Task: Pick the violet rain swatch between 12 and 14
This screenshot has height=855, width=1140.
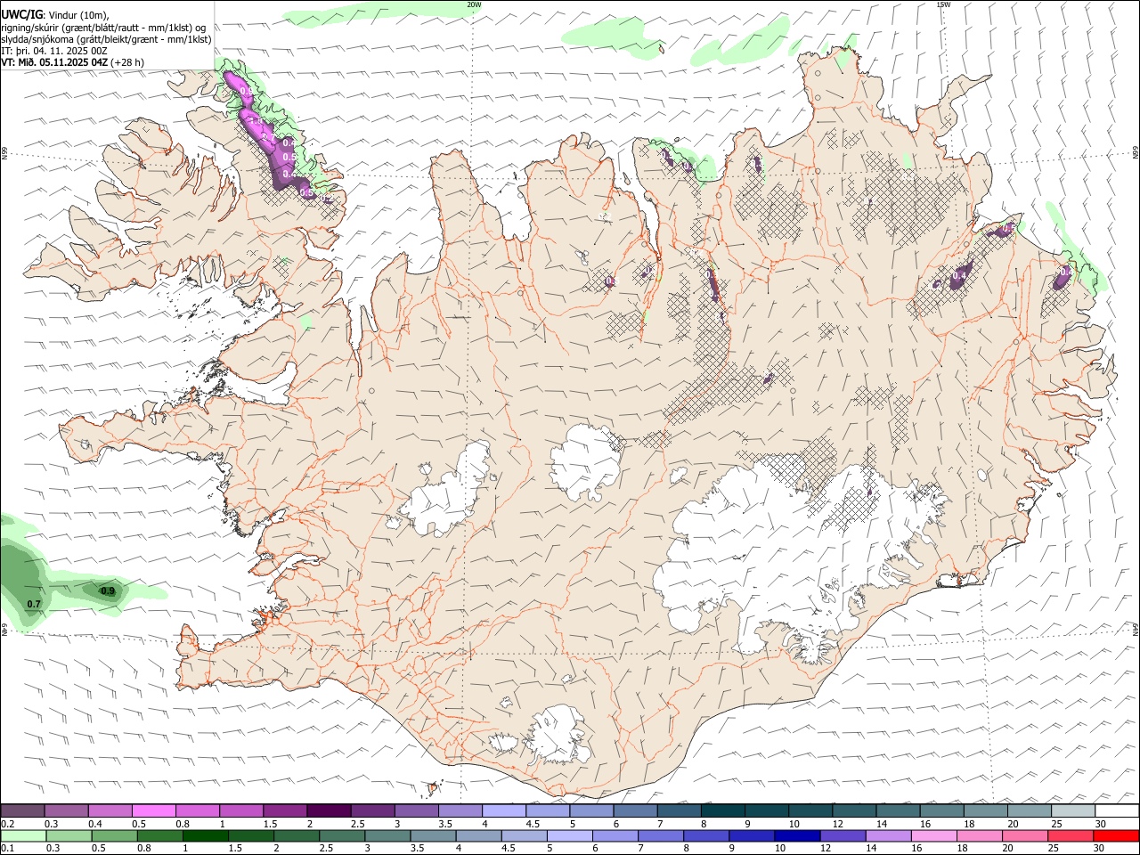Action: pos(842,835)
